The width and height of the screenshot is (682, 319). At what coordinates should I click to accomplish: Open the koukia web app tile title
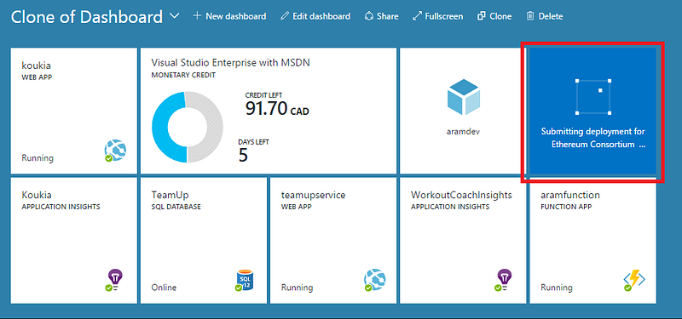(36, 66)
